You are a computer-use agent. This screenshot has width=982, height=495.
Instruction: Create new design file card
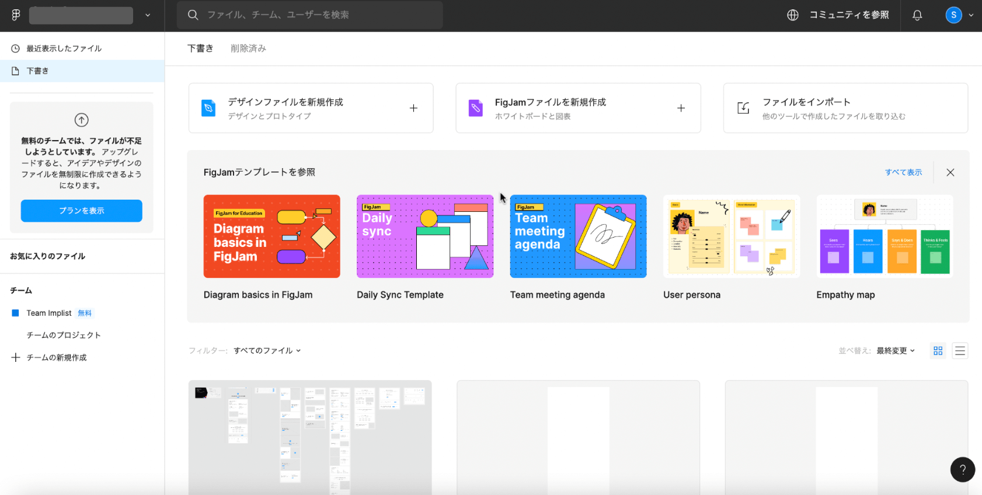(x=311, y=108)
